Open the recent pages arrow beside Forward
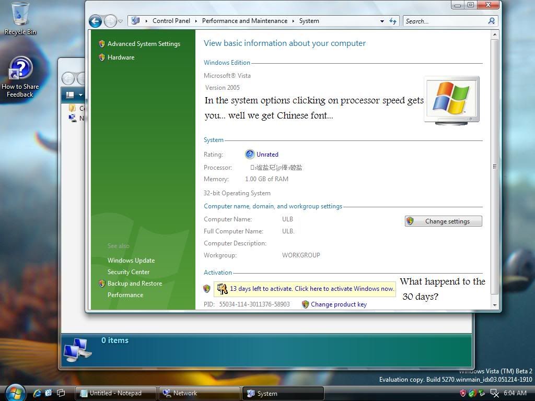The image size is (535, 401). [121, 21]
